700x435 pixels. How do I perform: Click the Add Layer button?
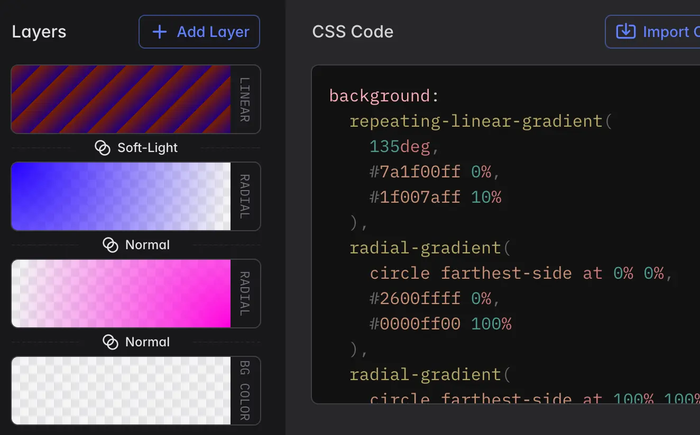click(199, 32)
